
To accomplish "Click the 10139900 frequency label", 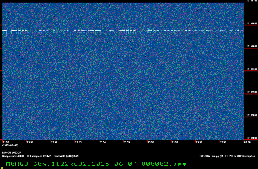I will pos(252,92).
